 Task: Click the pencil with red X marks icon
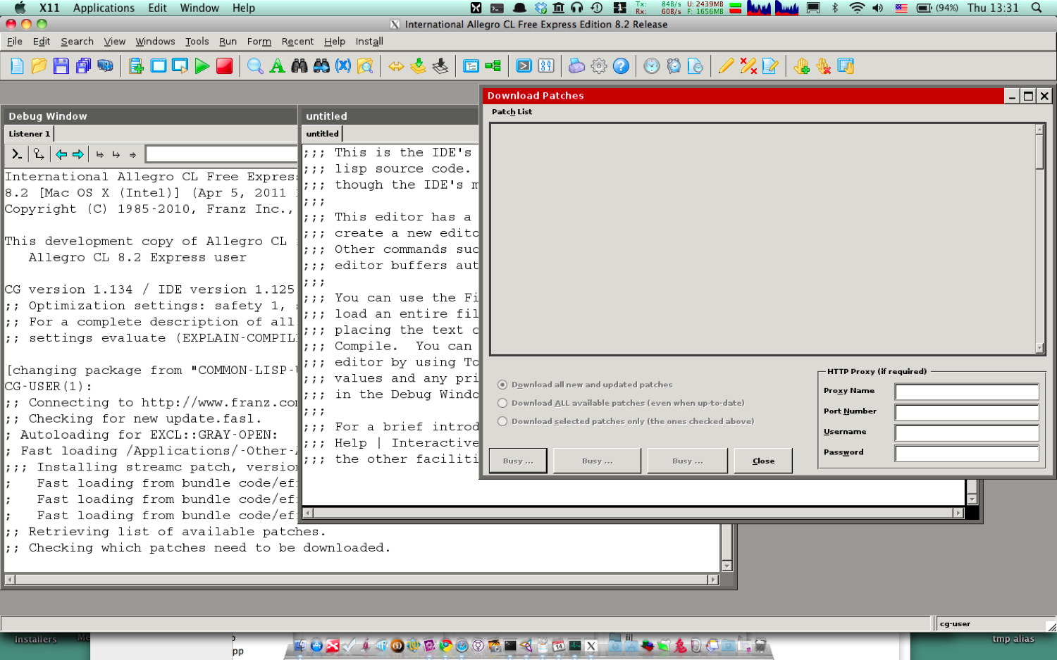pyautogui.click(x=748, y=66)
